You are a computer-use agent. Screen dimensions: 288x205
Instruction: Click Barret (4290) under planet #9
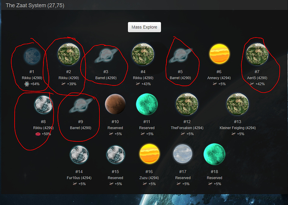pos(81,128)
